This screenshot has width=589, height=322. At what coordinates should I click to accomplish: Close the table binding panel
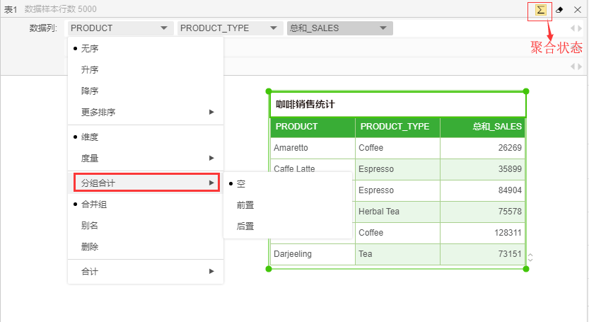coord(577,10)
